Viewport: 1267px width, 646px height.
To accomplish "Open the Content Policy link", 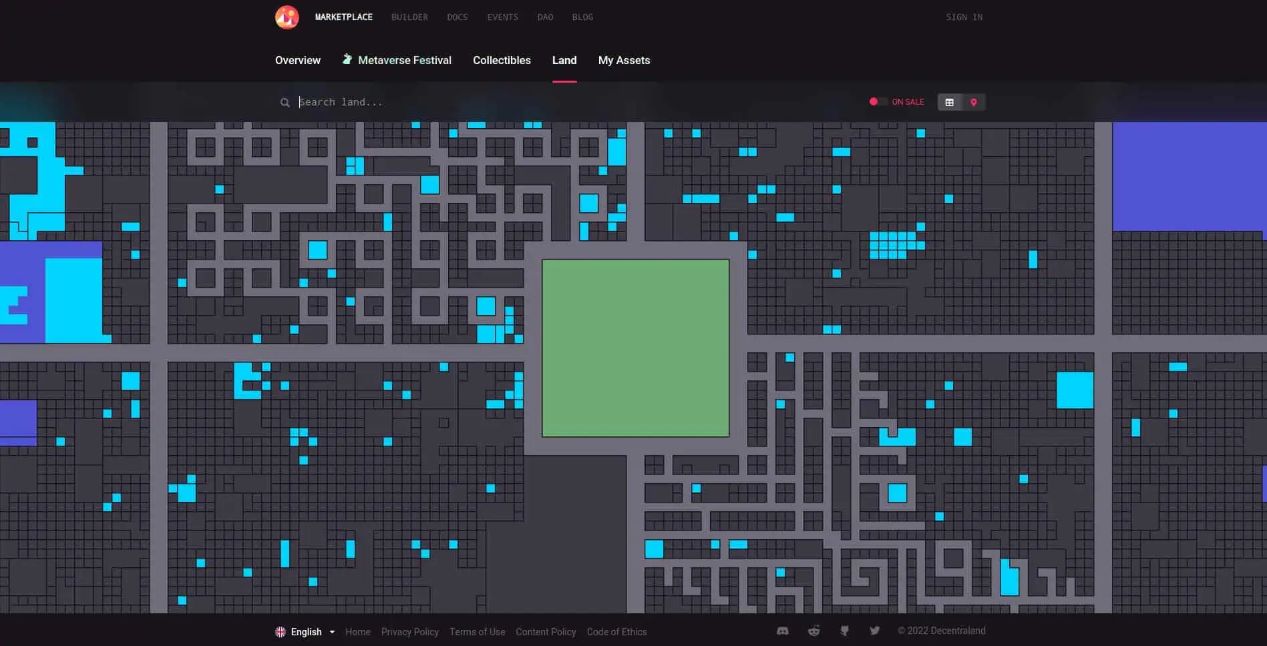I will (x=546, y=631).
